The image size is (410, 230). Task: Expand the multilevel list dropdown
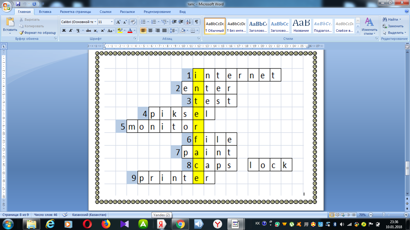point(168,22)
